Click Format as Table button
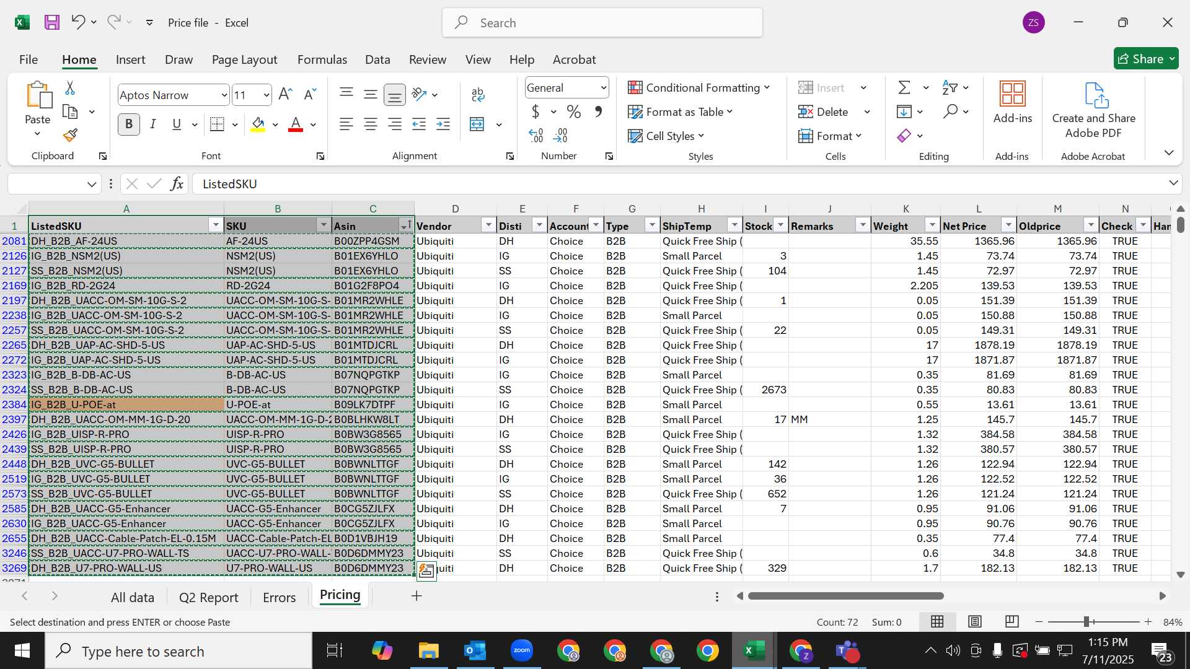Screen dimensions: 1190x669 click(x=680, y=111)
